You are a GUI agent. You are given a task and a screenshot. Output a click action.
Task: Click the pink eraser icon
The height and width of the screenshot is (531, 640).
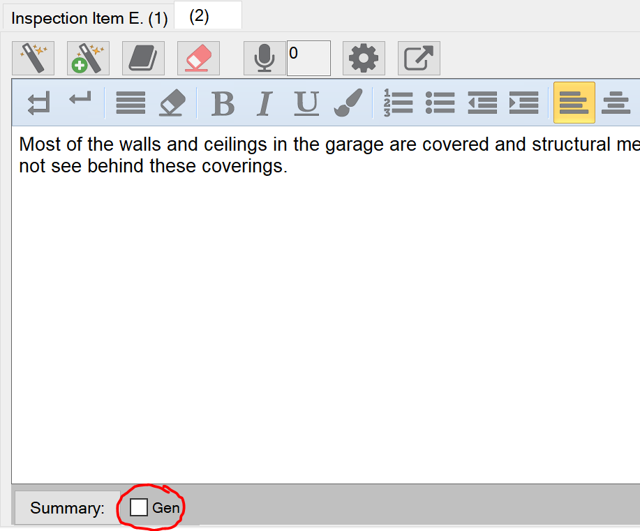(198, 58)
